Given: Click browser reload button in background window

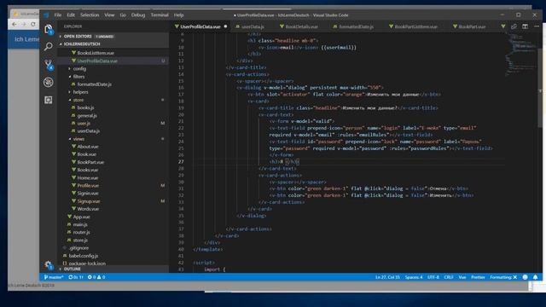Looking at the screenshot, I should click(x=33, y=25).
